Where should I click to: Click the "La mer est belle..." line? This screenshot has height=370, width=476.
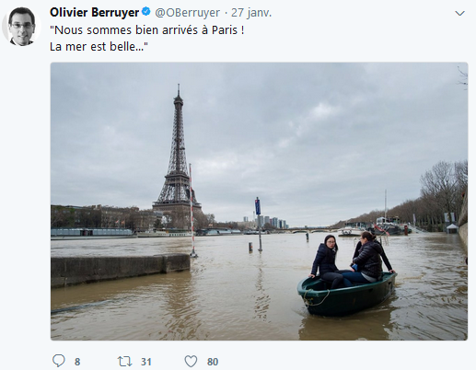click(x=99, y=47)
